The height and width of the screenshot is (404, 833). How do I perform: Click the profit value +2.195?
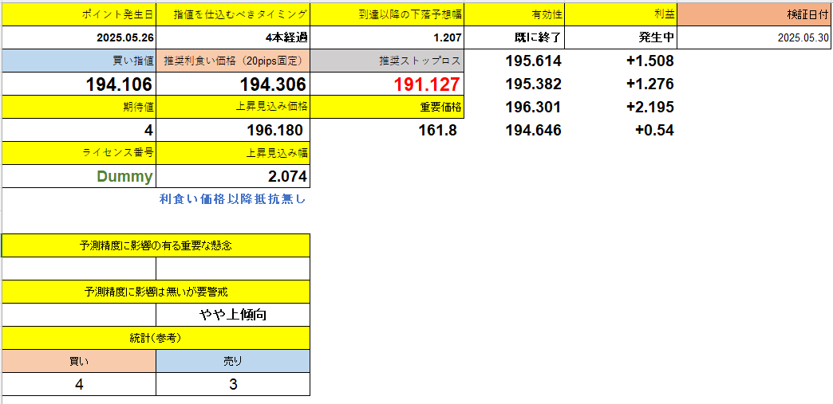649,108
